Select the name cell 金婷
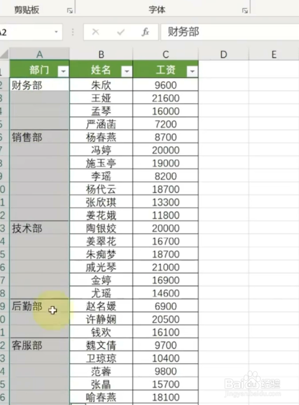The image size is (299, 405). click(101, 279)
